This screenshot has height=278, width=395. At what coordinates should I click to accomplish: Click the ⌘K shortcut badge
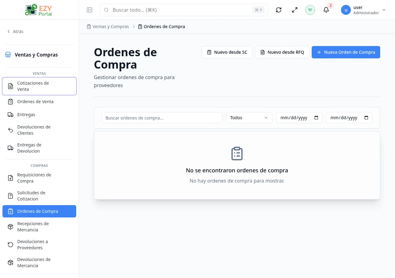point(259,10)
